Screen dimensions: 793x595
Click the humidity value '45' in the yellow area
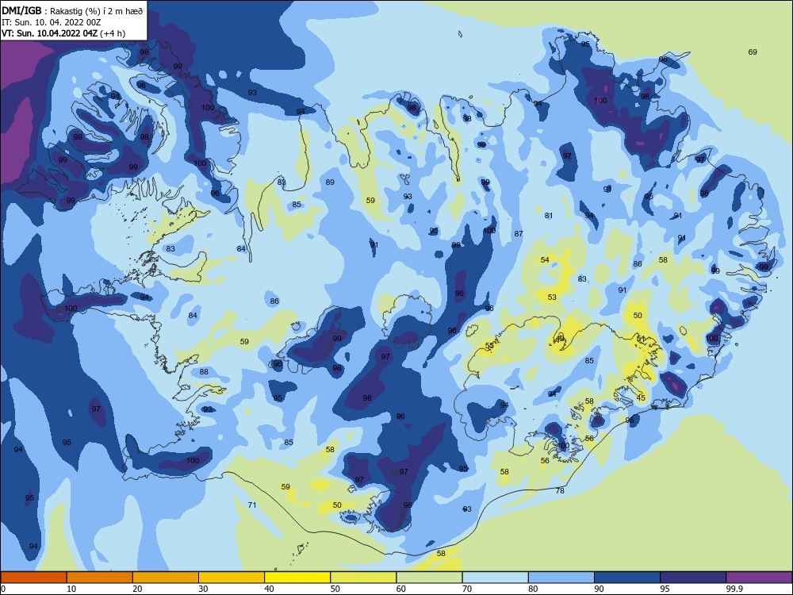(x=641, y=398)
